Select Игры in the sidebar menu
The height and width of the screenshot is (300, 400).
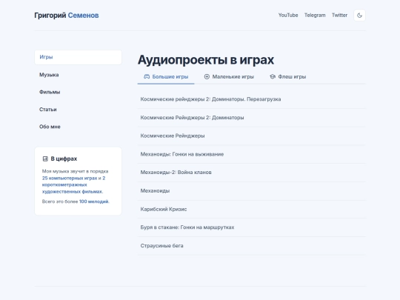coord(78,57)
